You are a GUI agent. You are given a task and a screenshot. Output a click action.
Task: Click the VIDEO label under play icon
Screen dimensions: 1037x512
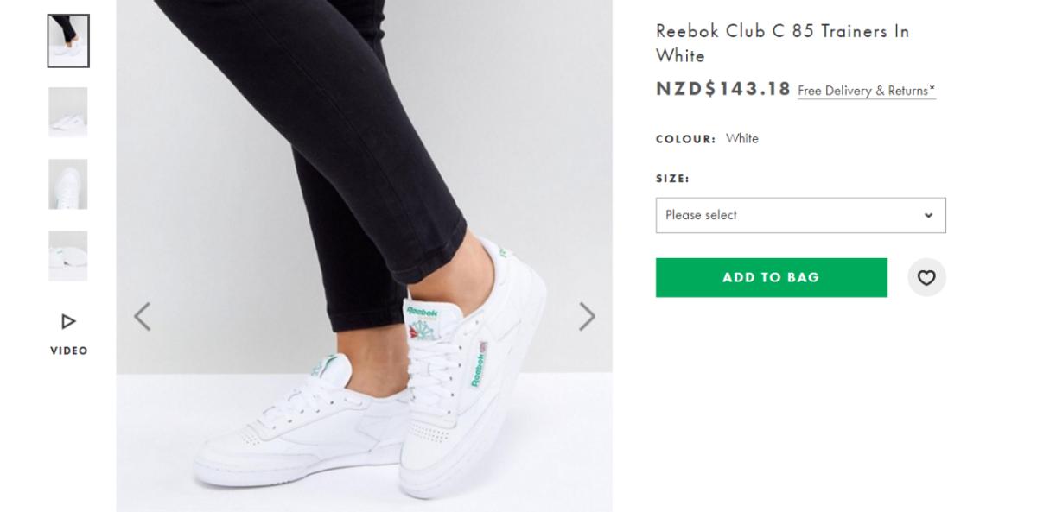click(x=68, y=351)
